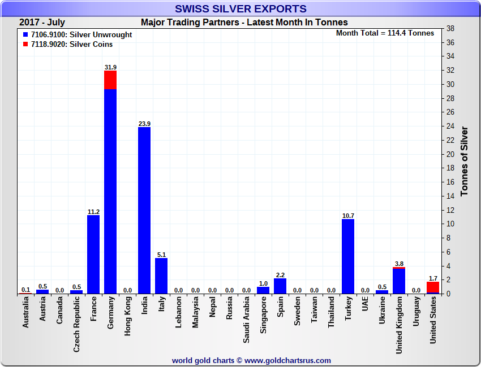Screen dimensions: 481x367
Task: Click the SWISS SILVER EXPORTS title
Action: (240, 8)
